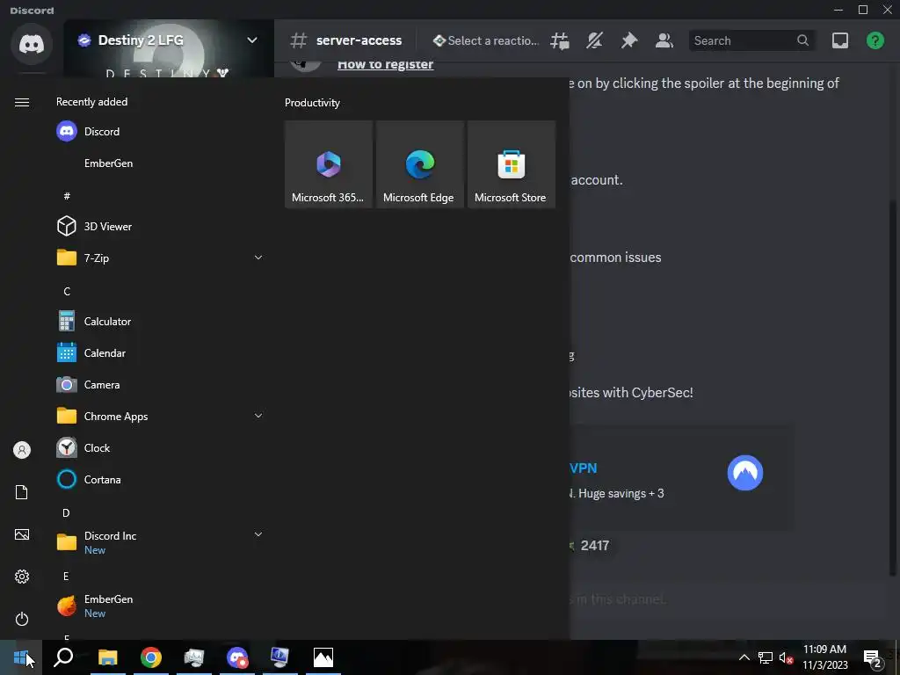Open Discord home icon in server list
The height and width of the screenshot is (675, 900).
[x=32, y=44]
